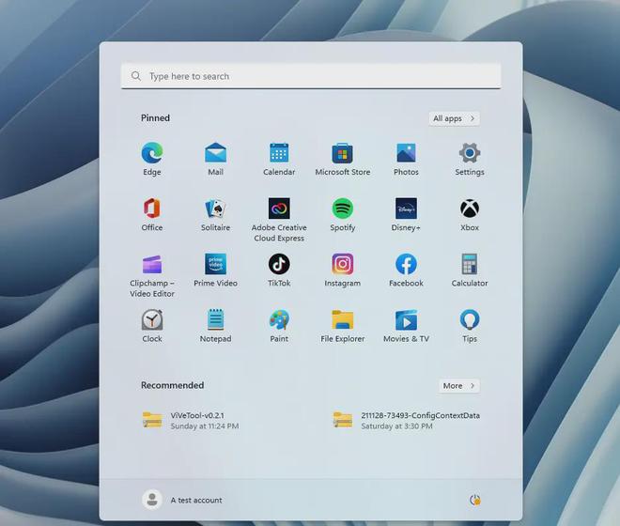Launch Spotify from pinned apps
This screenshot has height=526, width=620.
tap(343, 209)
